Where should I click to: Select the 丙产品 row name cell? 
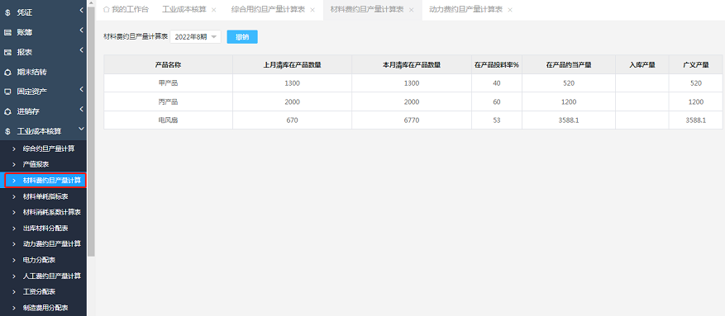point(168,102)
